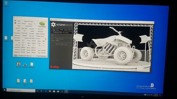Toggle the GeForce GTX 1080 Ti checkbox in OctaneBench
The width and height of the screenshot is (177, 99).
tap(52, 44)
